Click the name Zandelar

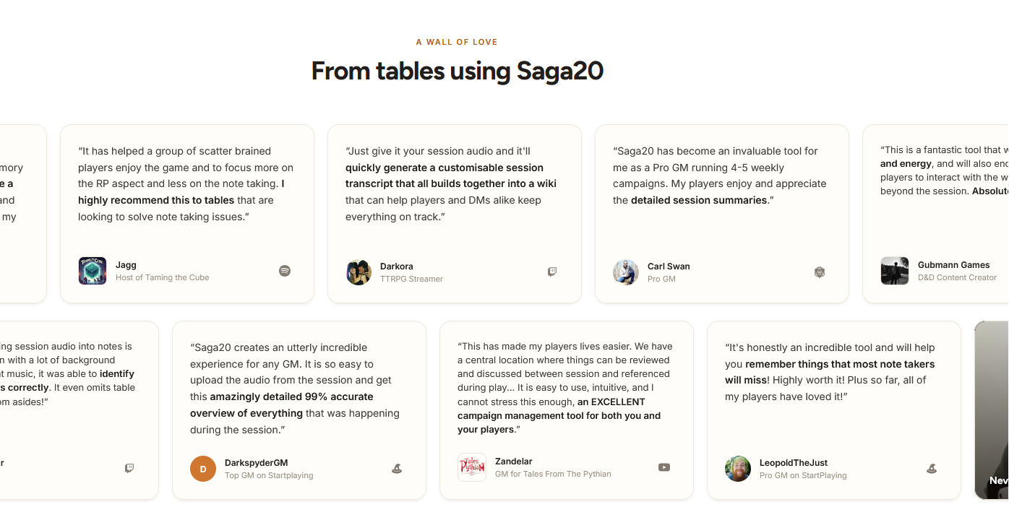[514, 461]
